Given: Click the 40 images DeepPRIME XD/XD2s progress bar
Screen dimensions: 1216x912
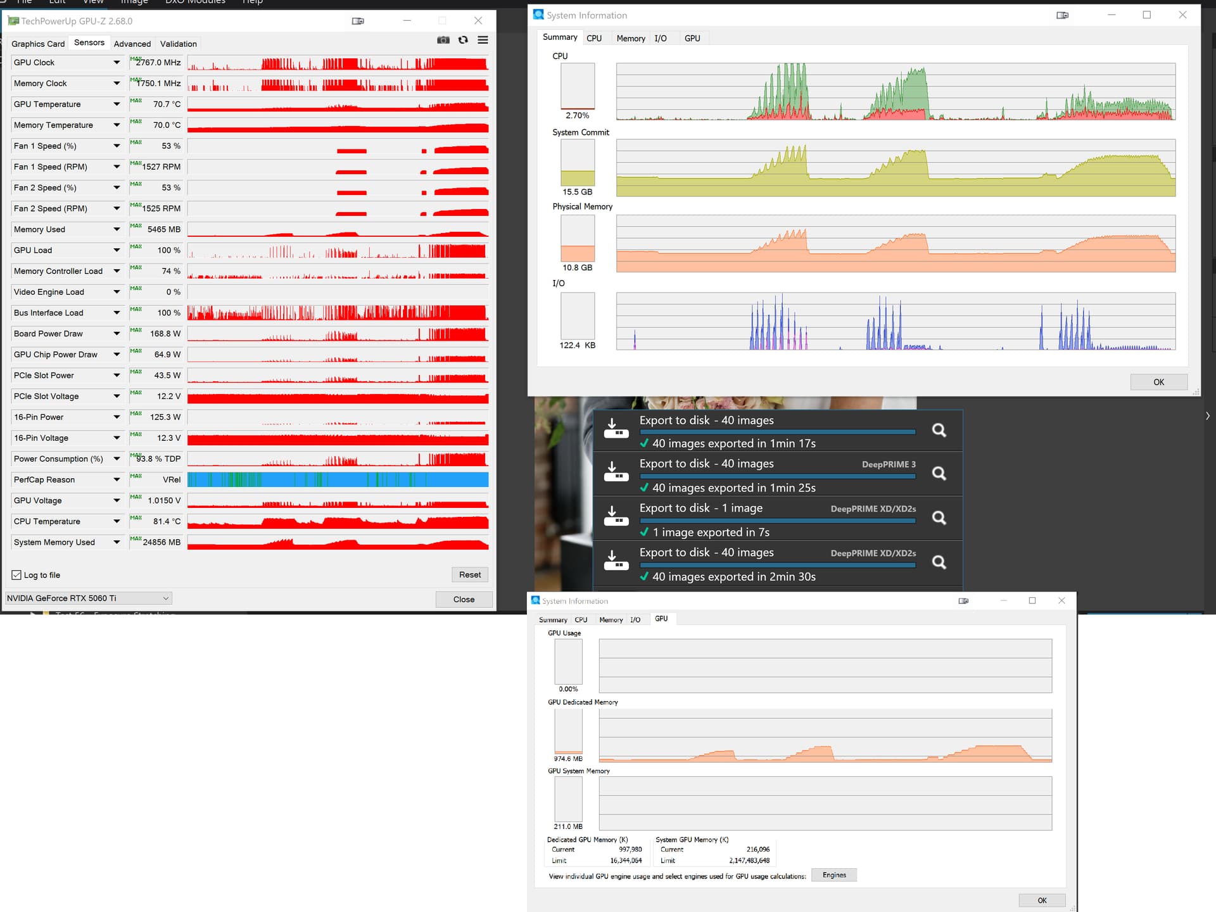Looking at the screenshot, I should 778,565.
